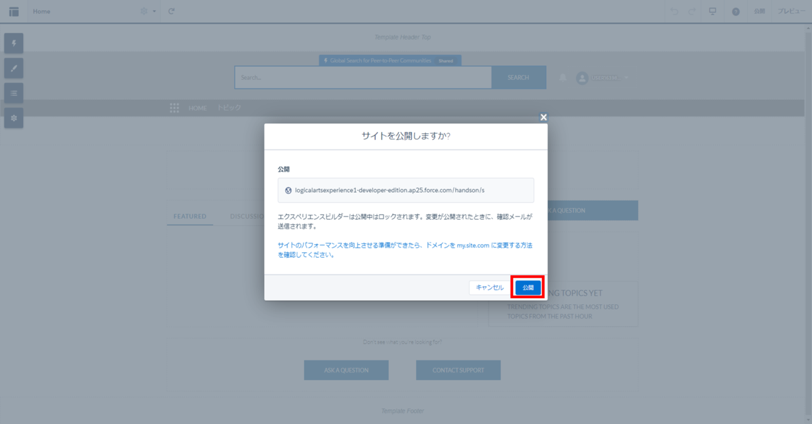Click bottom ASK A QUESTION button

(x=346, y=370)
